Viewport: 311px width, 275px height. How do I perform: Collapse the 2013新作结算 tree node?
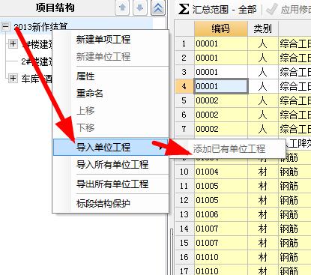5,26
